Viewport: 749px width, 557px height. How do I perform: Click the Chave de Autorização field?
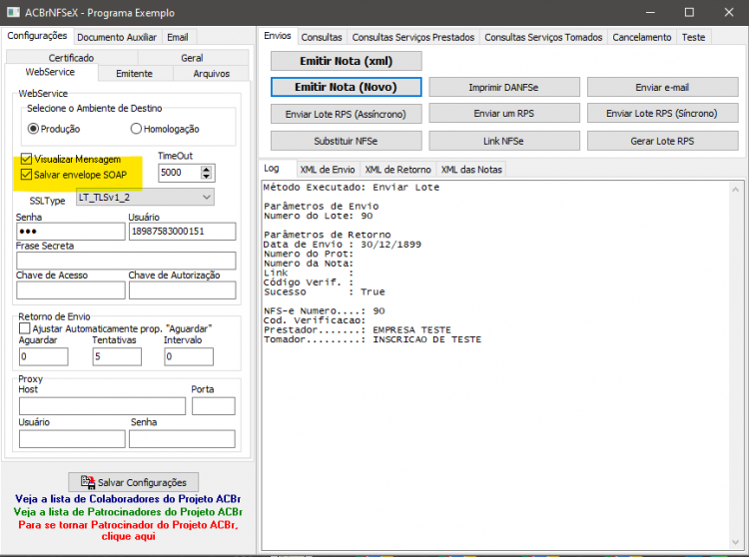tap(182, 290)
